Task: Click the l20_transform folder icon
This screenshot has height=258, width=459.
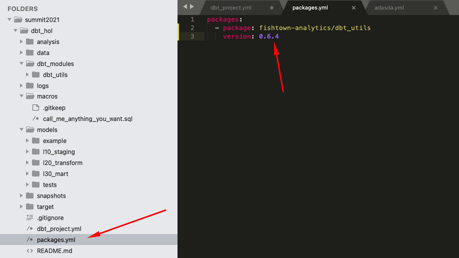Action: tap(35, 162)
